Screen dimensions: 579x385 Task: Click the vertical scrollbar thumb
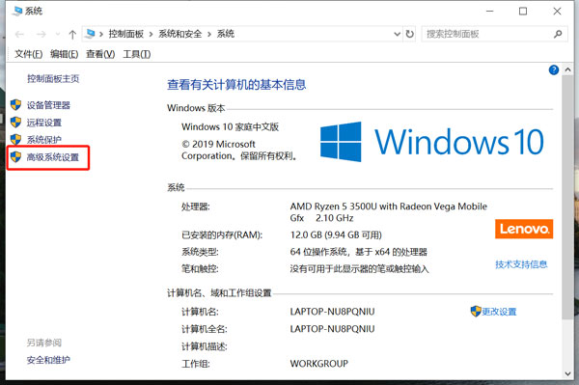(x=568, y=197)
